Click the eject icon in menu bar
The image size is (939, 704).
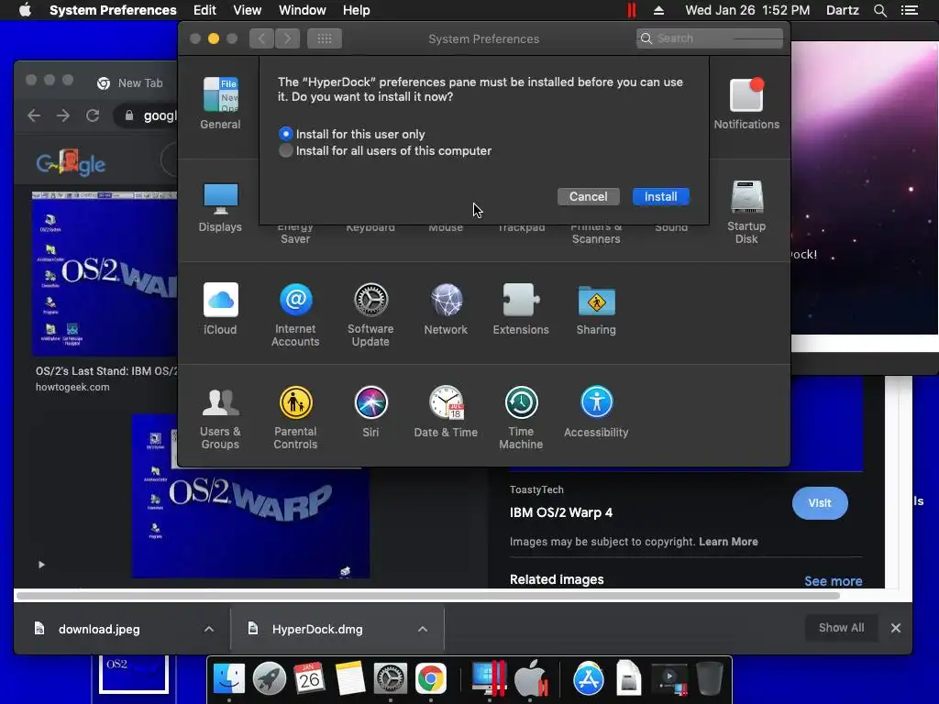(x=658, y=10)
